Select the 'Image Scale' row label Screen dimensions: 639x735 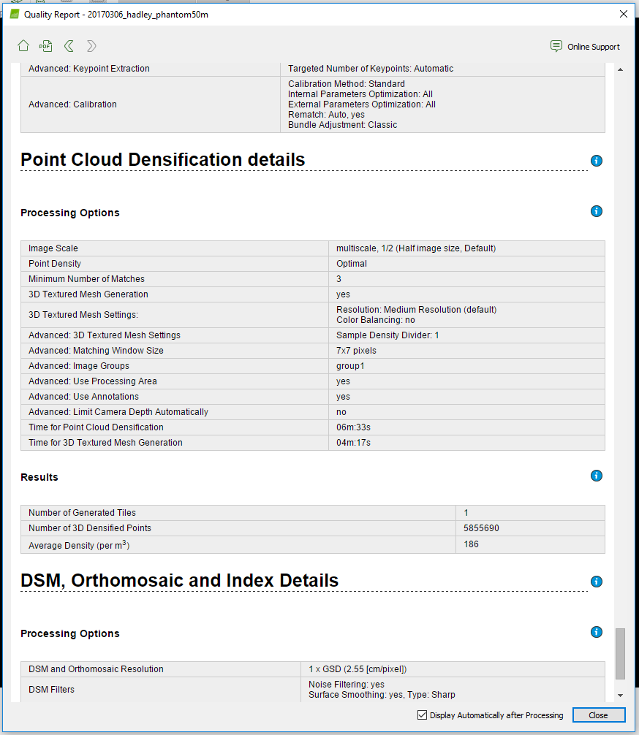tap(53, 248)
